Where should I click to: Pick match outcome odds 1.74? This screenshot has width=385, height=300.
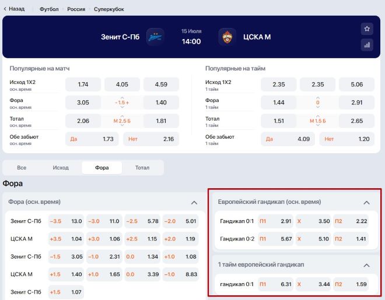tap(83, 84)
